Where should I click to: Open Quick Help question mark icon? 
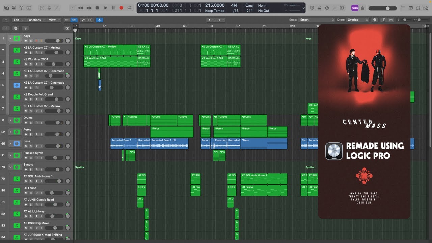22,8
